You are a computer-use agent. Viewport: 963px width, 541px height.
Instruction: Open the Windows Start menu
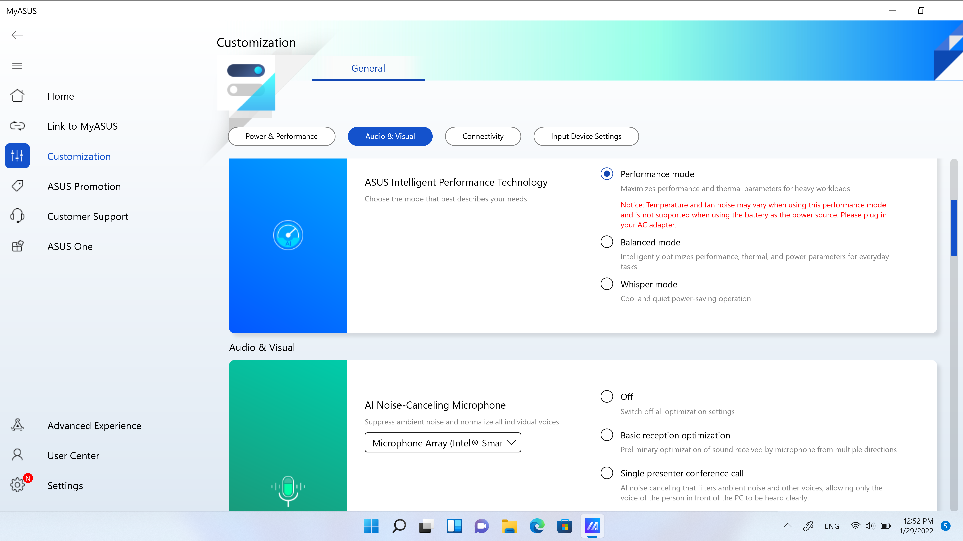click(x=371, y=526)
